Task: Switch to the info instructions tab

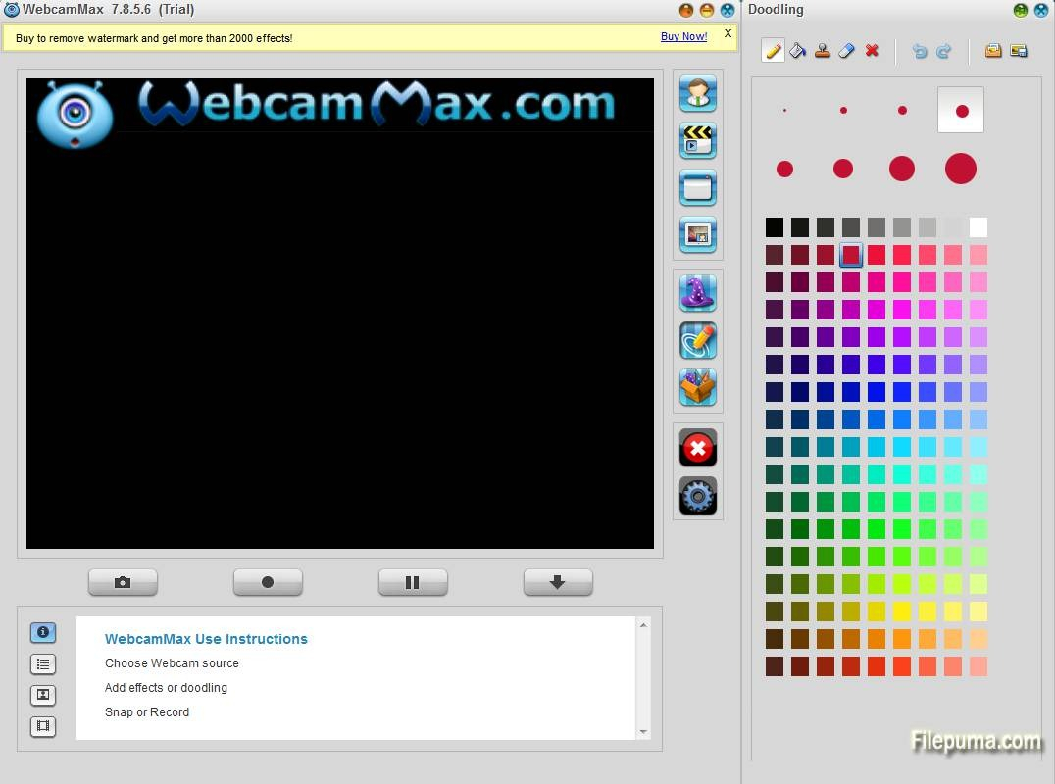Action: [43, 633]
